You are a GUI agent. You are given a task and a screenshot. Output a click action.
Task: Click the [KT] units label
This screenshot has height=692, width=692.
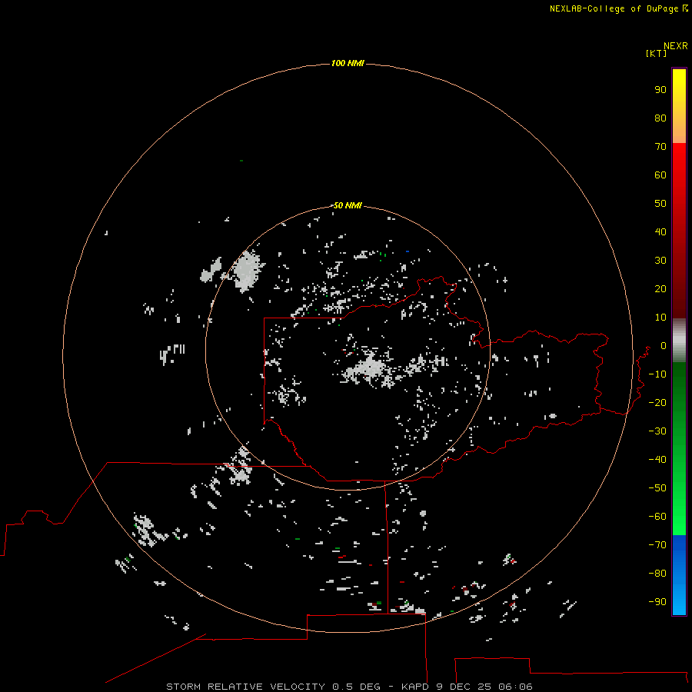(657, 53)
